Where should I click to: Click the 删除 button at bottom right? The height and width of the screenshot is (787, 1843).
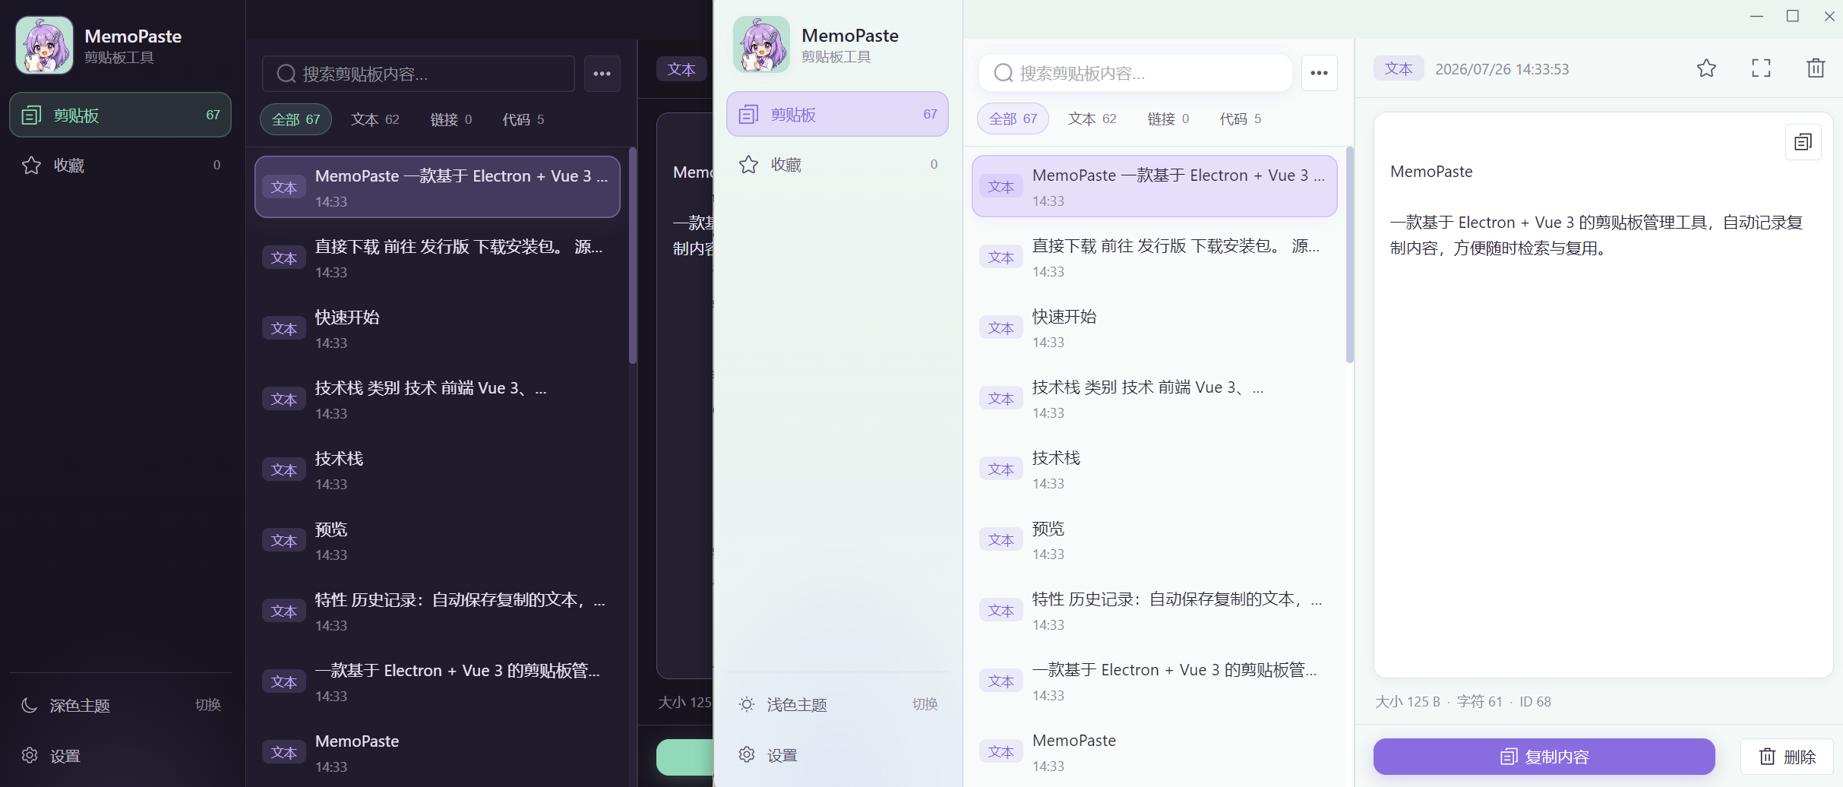point(1788,757)
